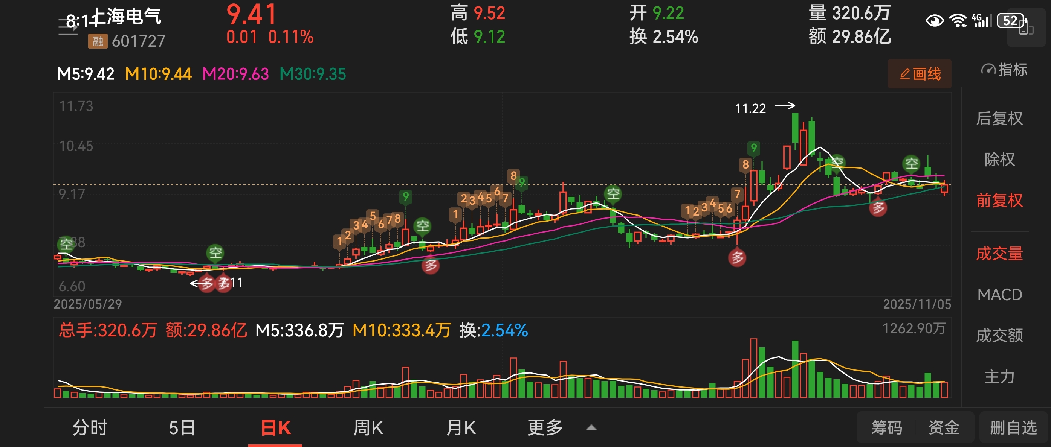Open the 指标 indicator gauge icon
Image resolution: width=1051 pixels, height=447 pixels.
1003,70
